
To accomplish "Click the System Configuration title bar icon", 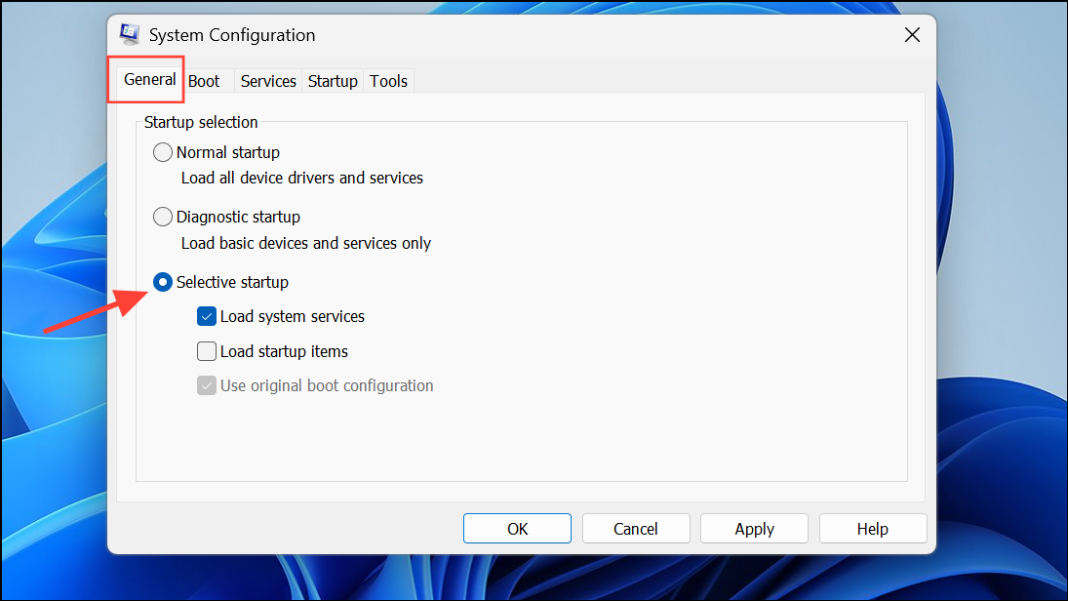I will coord(130,35).
